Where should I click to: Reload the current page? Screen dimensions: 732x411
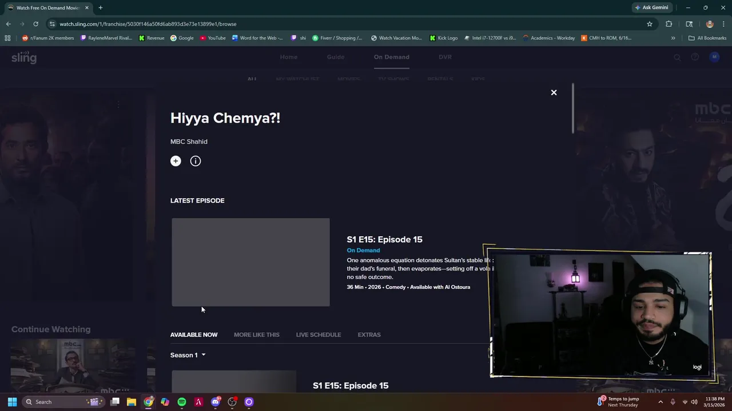pyautogui.click(x=35, y=24)
